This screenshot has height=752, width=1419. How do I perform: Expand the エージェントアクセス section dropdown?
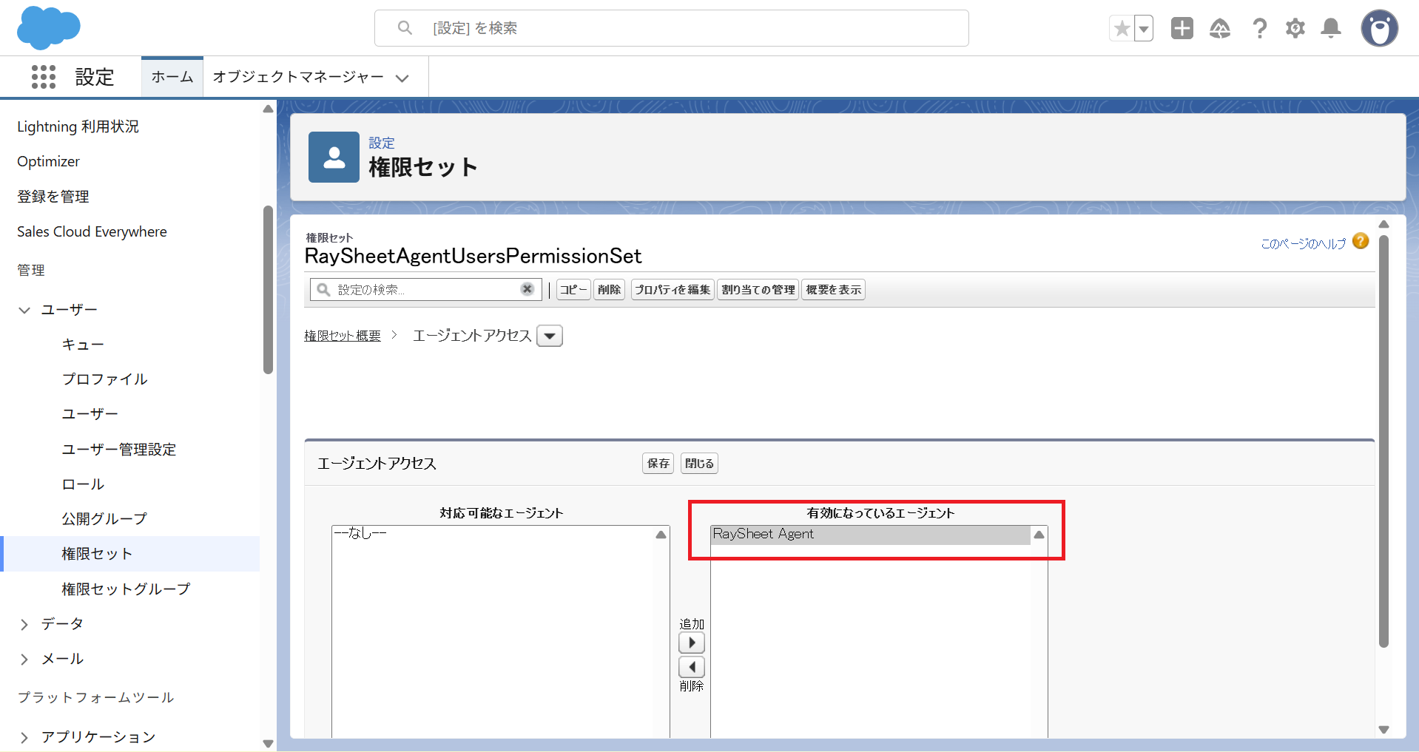pyautogui.click(x=549, y=336)
